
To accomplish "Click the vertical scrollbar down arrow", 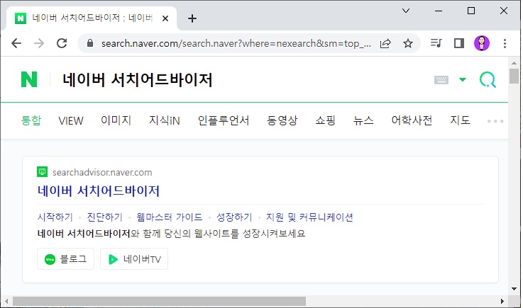I will [514, 289].
